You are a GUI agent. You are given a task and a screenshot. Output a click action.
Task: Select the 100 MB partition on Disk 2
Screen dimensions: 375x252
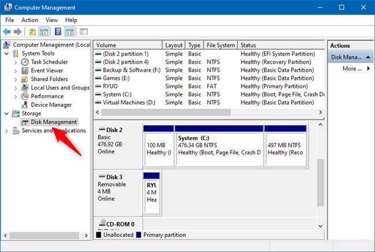(x=159, y=146)
